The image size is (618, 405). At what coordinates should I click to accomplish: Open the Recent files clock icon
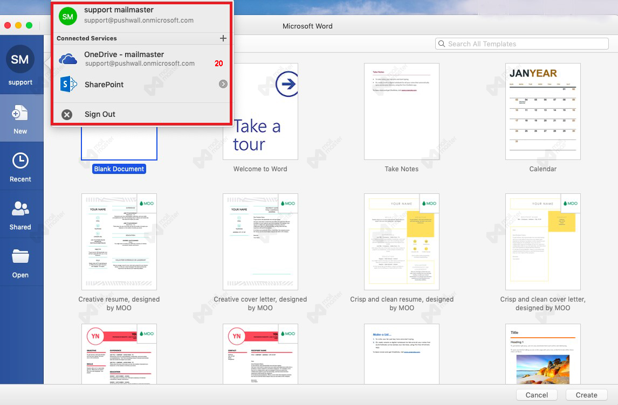20,160
